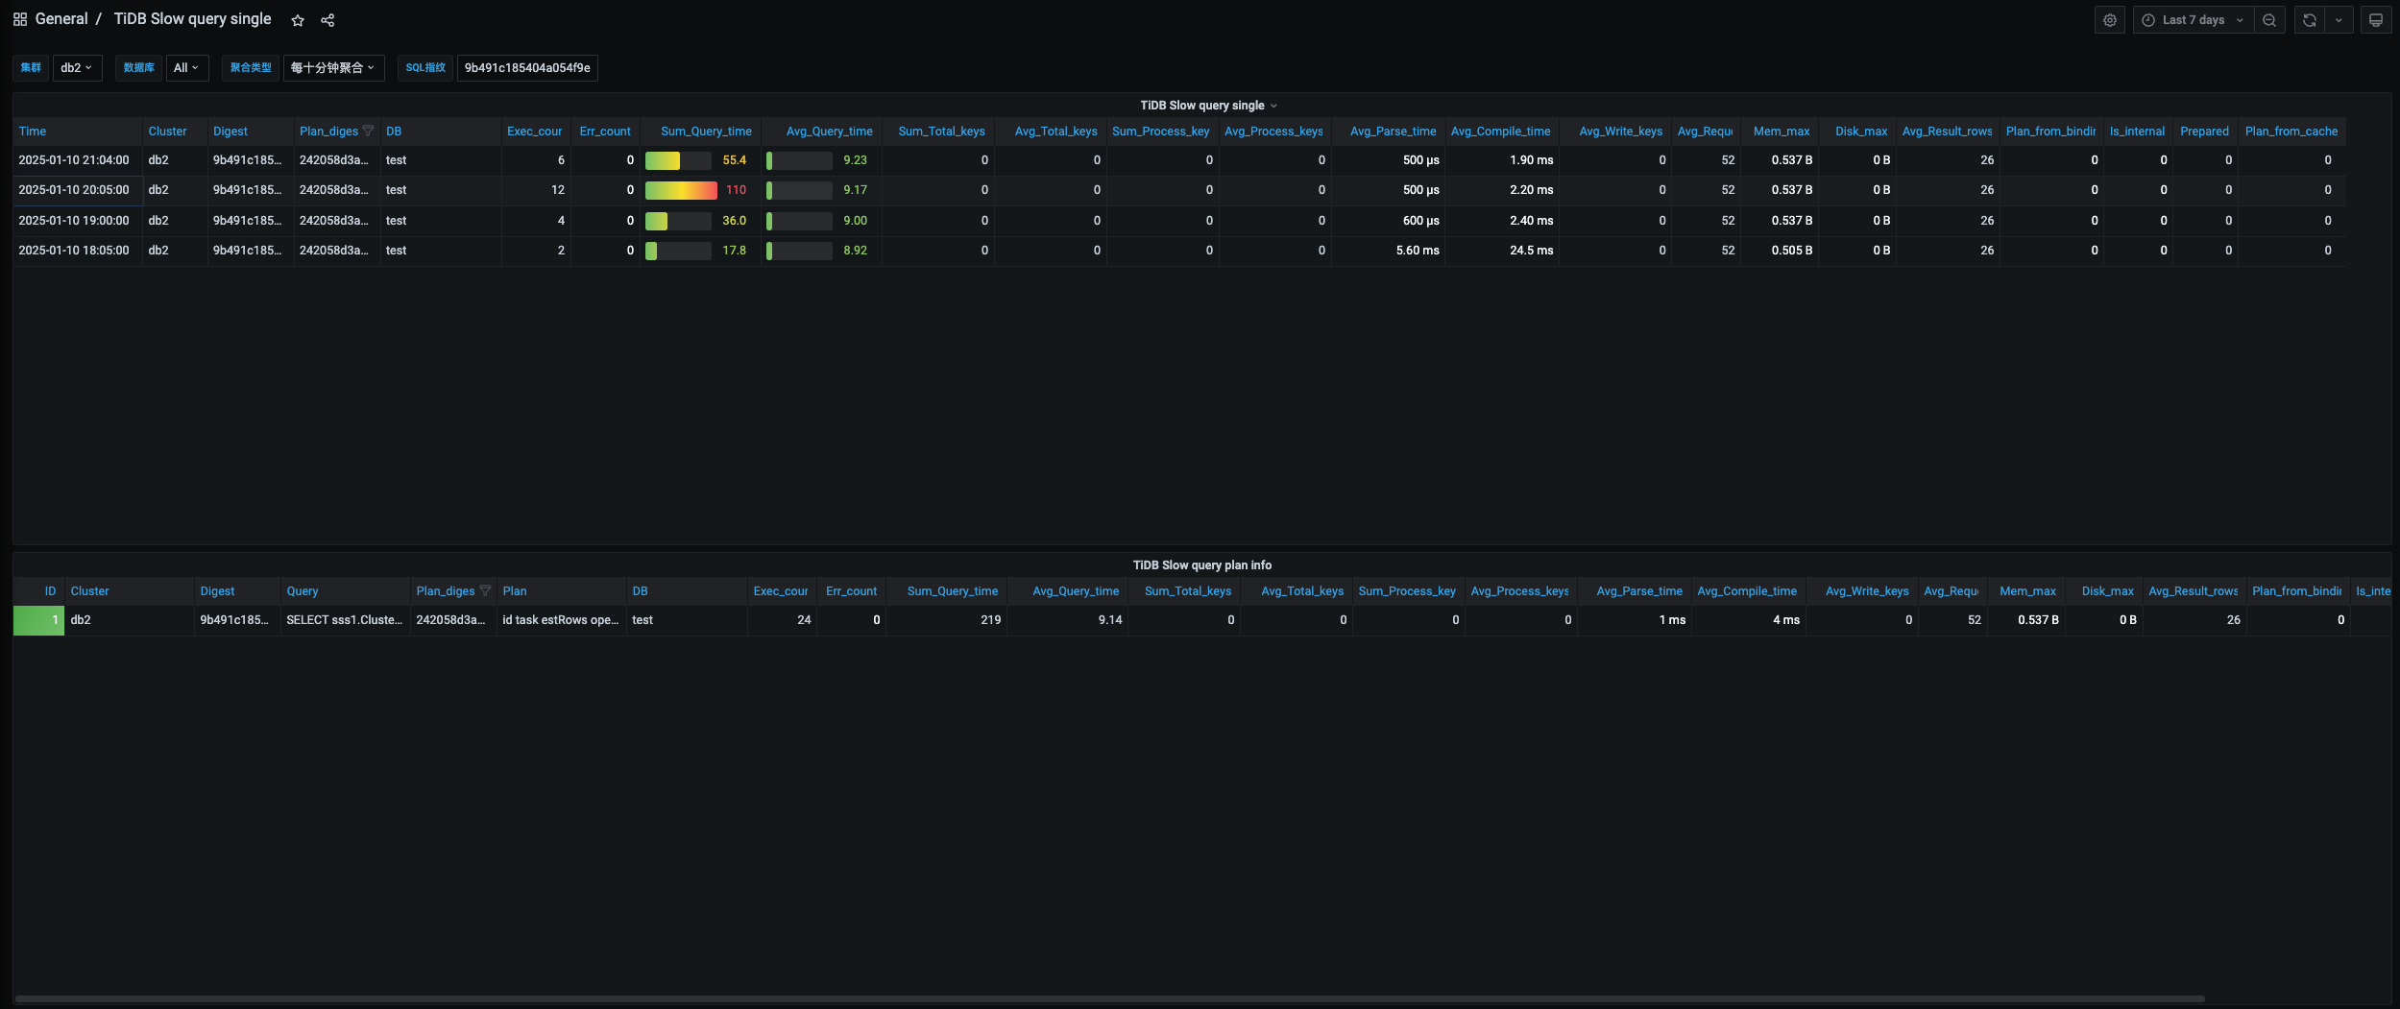Sort the plan info table by Disk_max

[x=2107, y=591]
